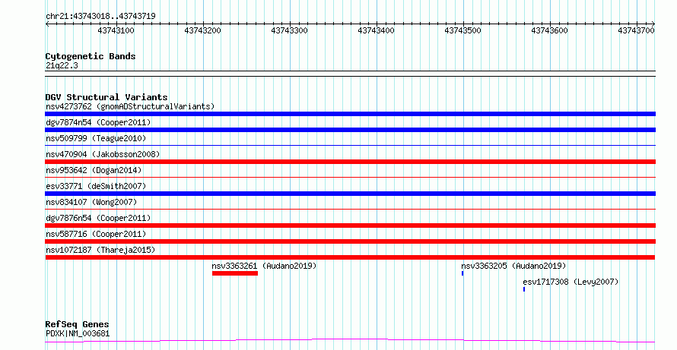Click the esv33771 (deSmith2007) label
The width and height of the screenshot is (677, 350).
[96, 186]
